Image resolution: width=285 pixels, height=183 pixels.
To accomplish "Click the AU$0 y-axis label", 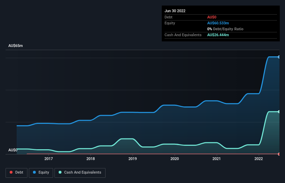I will click(x=13, y=150).
